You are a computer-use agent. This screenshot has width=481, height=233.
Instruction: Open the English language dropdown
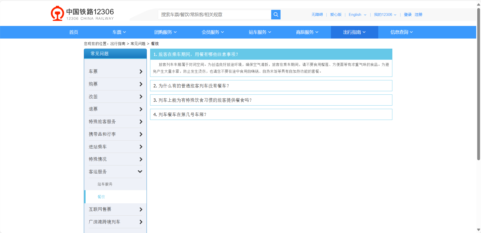click(357, 15)
